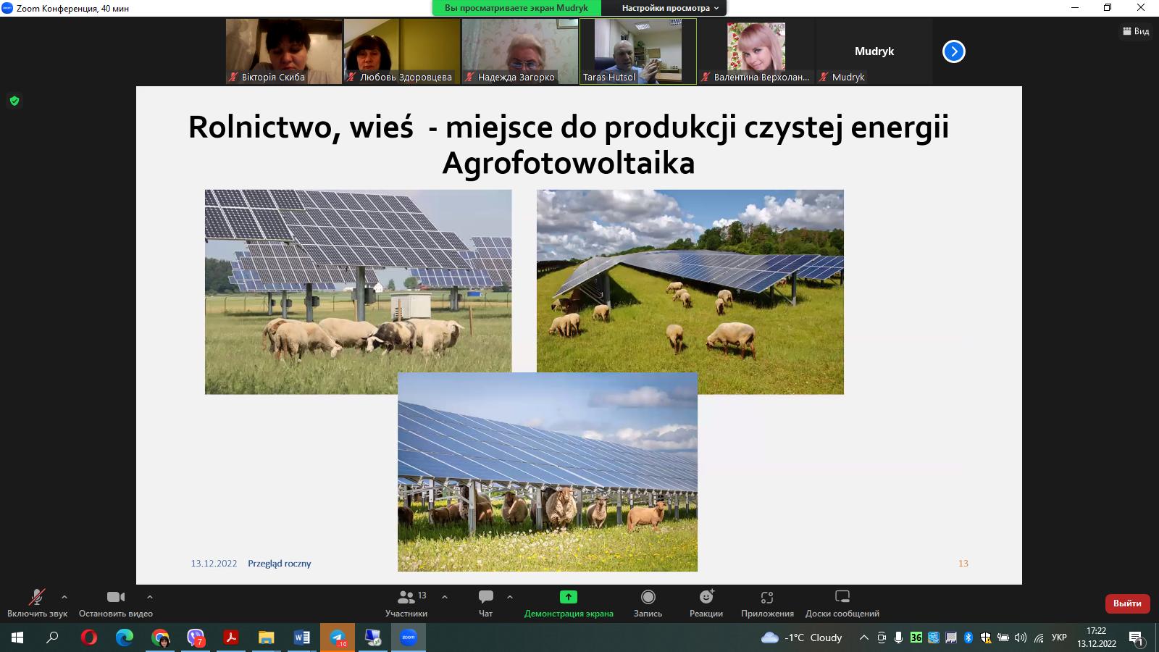Open Microsoft Edge from the taskbar
Image resolution: width=1159 pixels, height=652 pixels.
[x=125, y=638]
